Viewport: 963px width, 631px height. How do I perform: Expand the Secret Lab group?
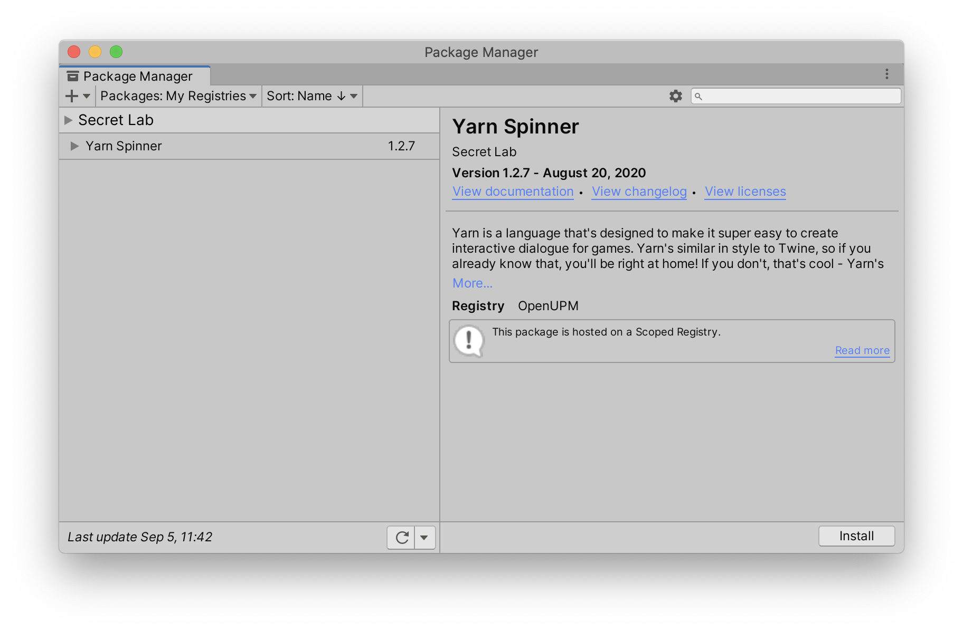(68, 120)
